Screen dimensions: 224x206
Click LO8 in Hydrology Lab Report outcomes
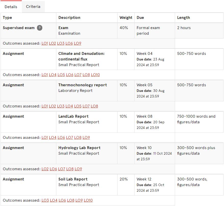pyautogui.click(x=70, y=169)
